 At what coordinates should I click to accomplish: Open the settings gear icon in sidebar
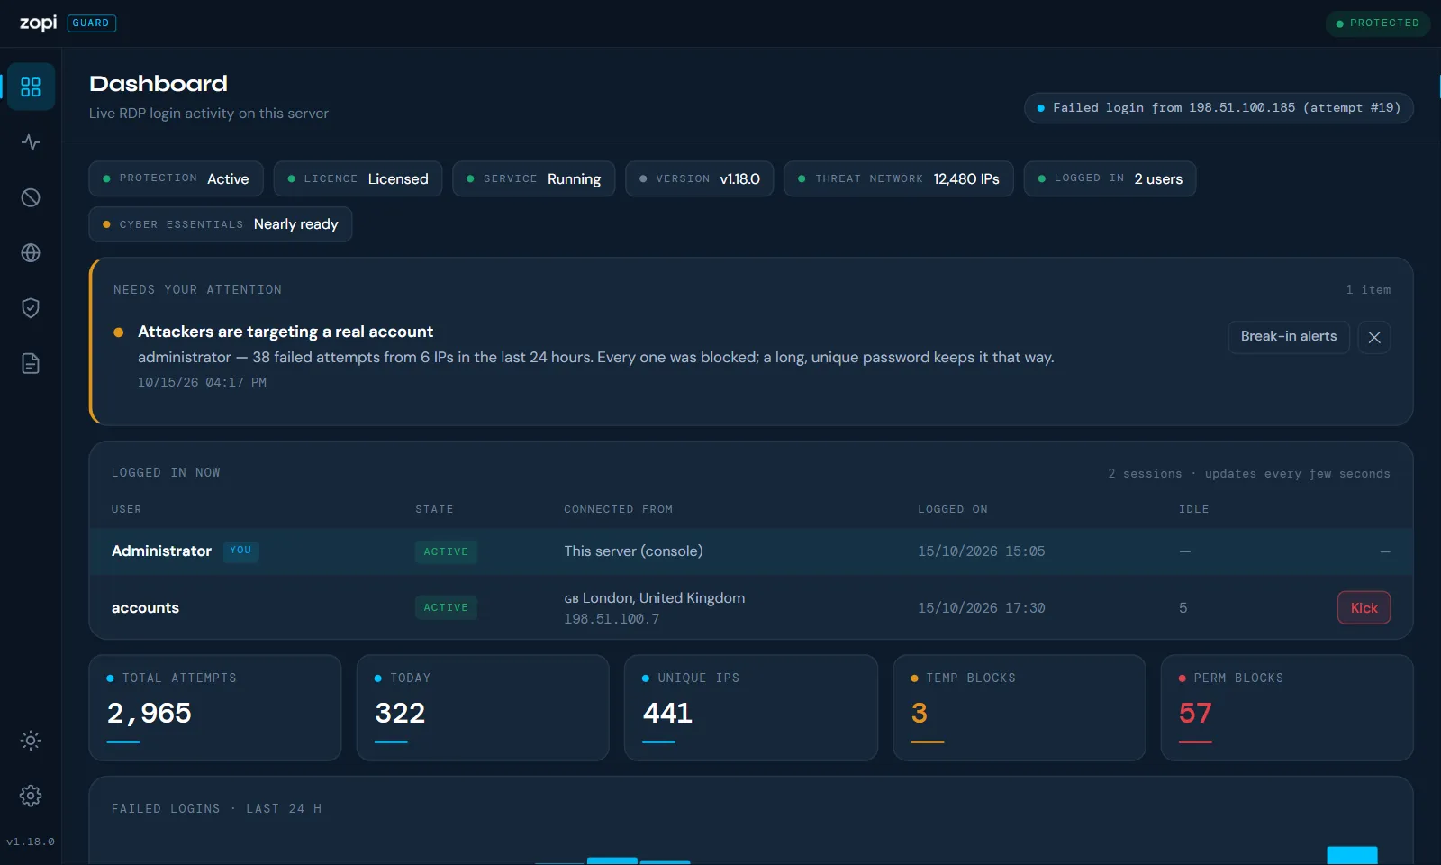pos(31,796)
